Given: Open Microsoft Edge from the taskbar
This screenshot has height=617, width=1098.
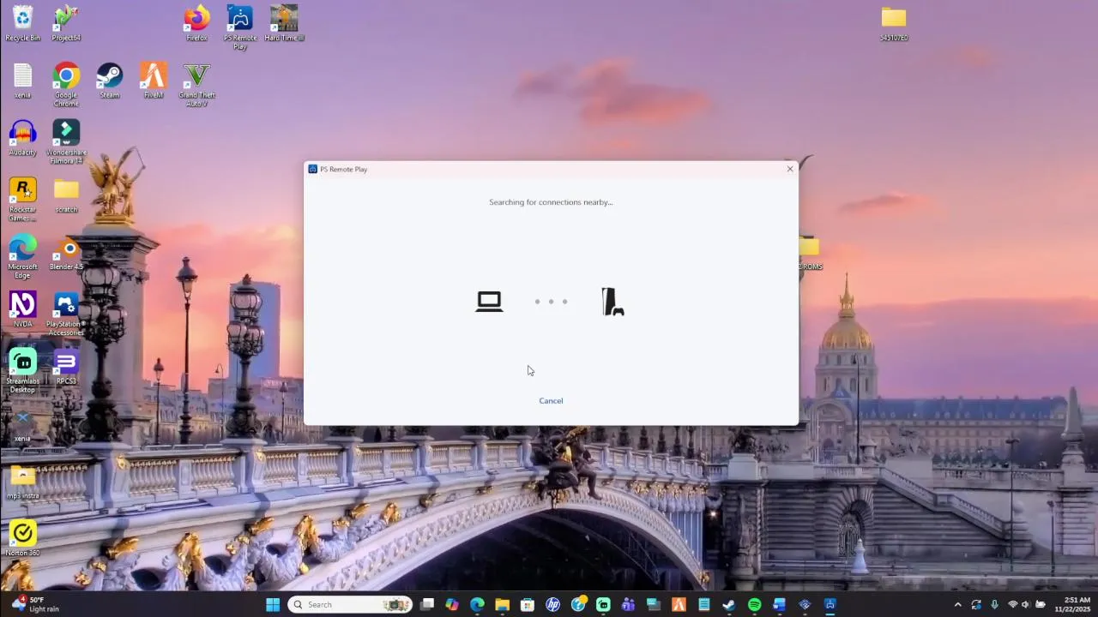Looking at the screenshot, I should point(477,605).
